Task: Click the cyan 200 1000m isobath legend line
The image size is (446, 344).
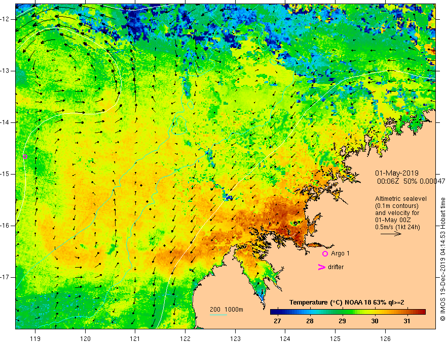Action: tap(218, 315)
